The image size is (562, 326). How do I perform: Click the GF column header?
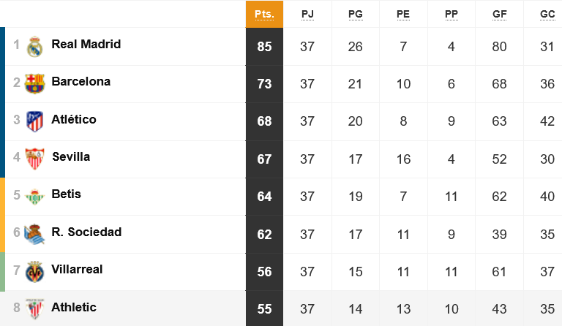499,14
